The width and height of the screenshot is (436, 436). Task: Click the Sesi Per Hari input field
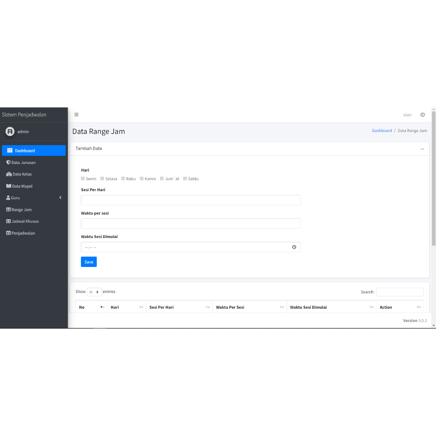[191, 200]
